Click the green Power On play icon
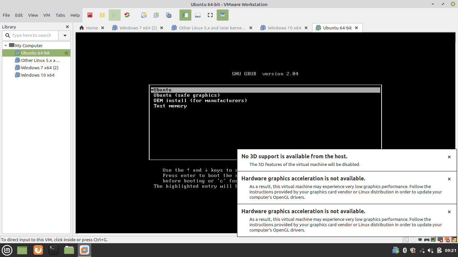458x257 pixels. [115, 15]
